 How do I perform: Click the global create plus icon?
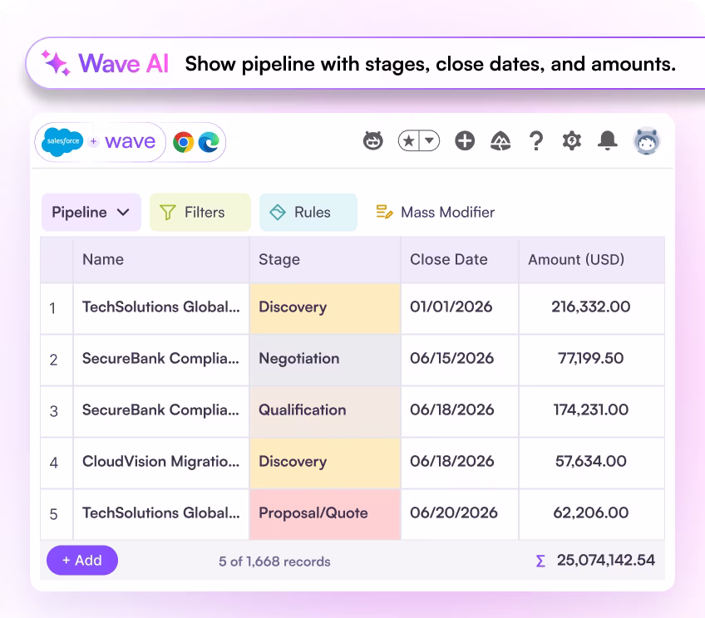click(x=465, y=141)
